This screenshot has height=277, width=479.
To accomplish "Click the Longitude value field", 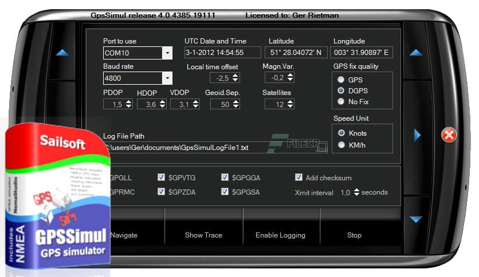I will pos(362,53).
